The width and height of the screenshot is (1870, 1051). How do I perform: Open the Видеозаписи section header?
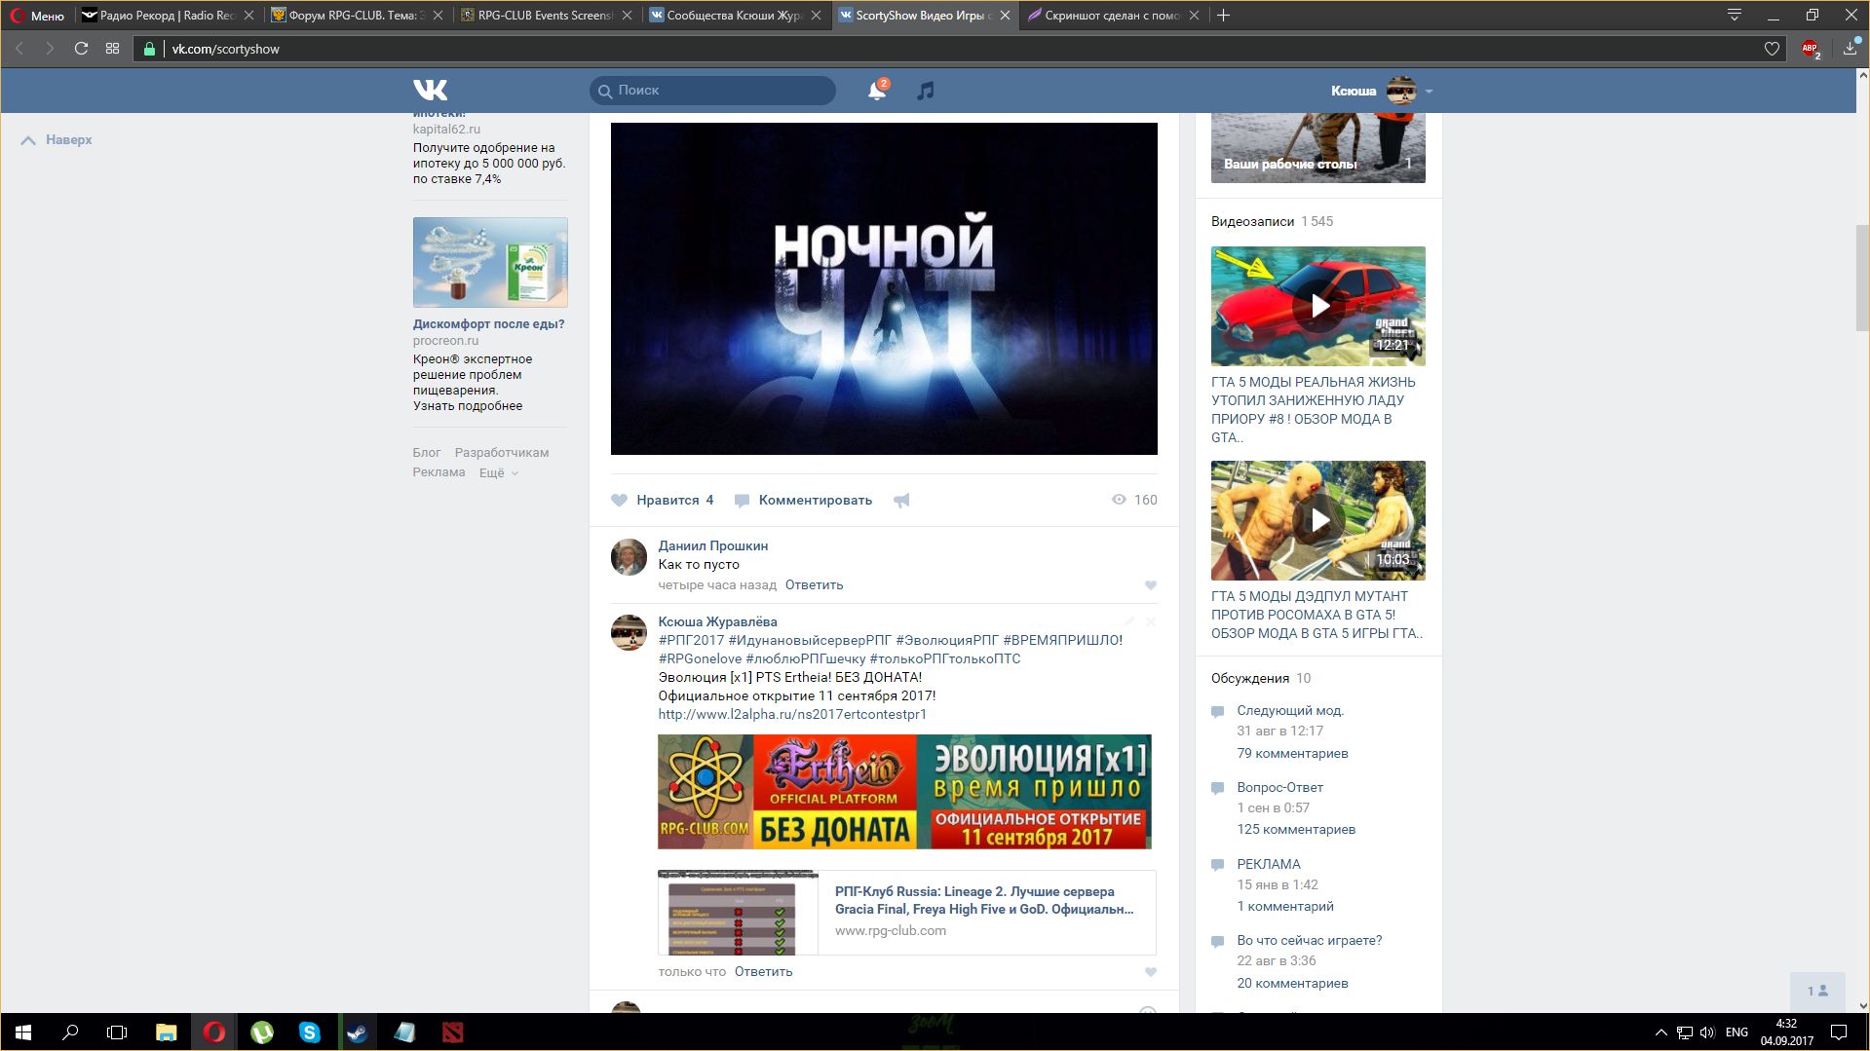[x=1252, y=221]
